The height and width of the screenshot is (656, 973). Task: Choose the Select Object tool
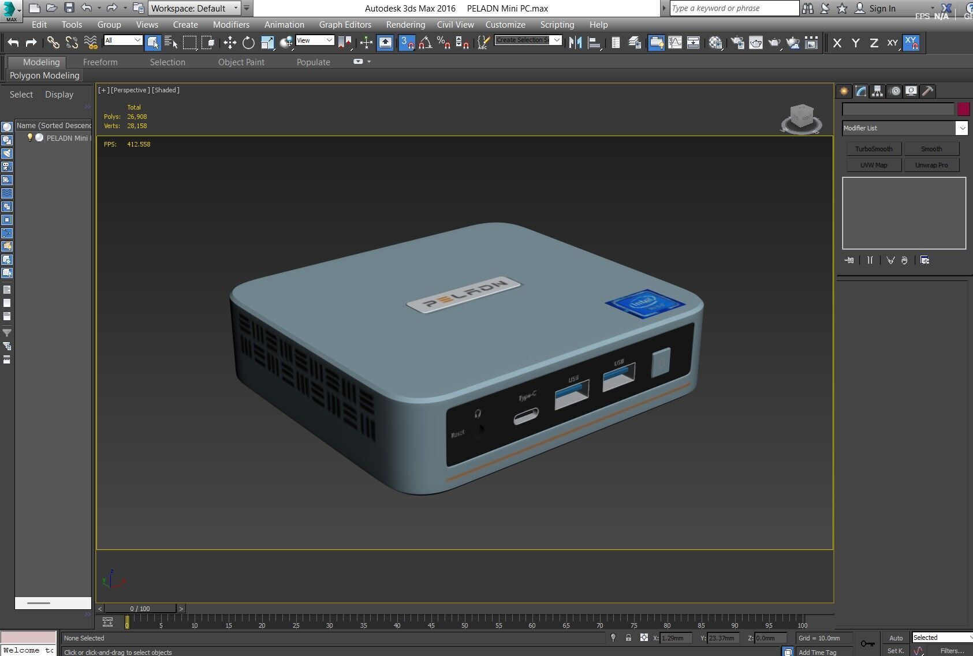tap(152, 43)
